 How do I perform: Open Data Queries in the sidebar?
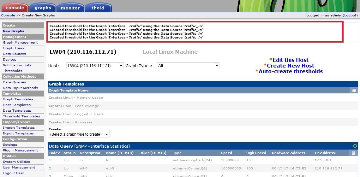(x=14, y=82)
